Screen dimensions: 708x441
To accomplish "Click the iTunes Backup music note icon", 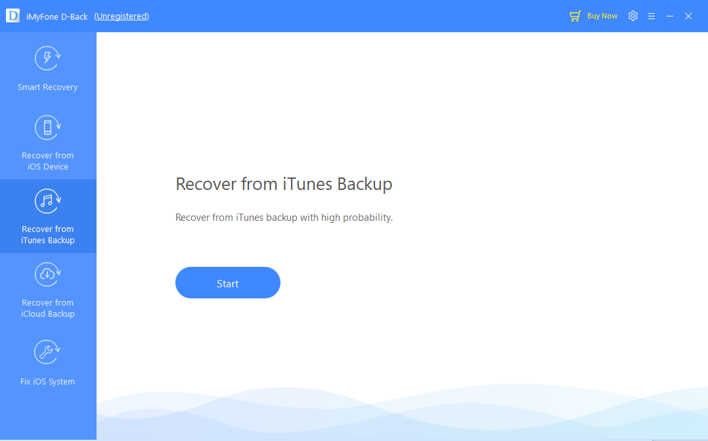I will (x=47, y=201).
